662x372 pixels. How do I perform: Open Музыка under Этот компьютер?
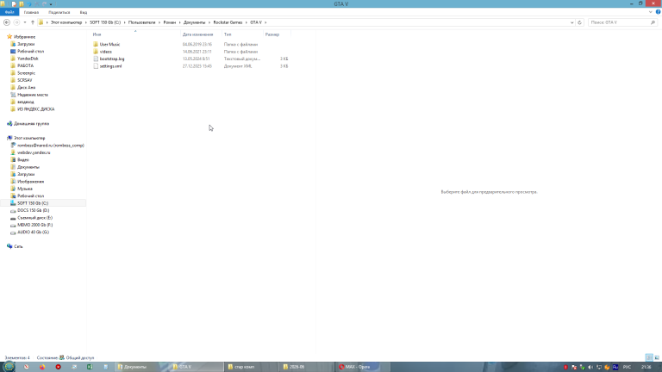[25, 189]
